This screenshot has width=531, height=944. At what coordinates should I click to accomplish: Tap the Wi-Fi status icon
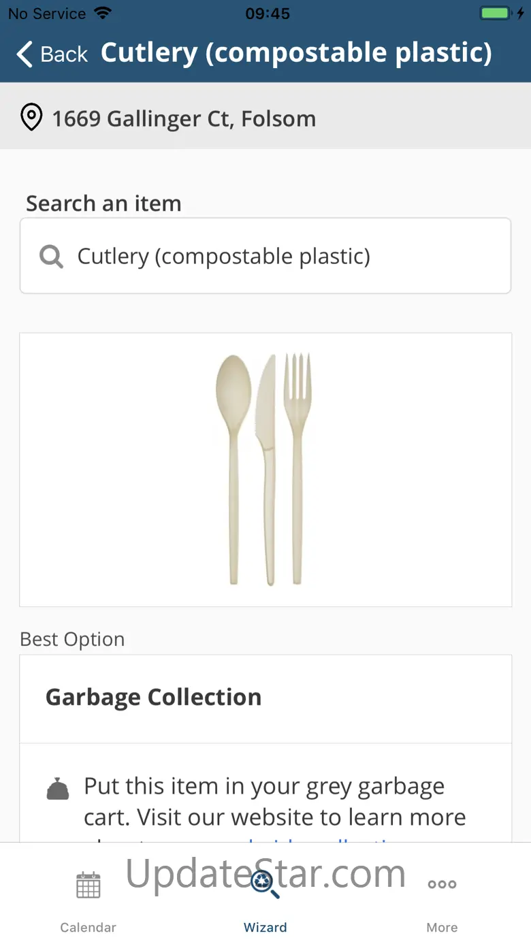pyautogui.click(x=103, y=13)
